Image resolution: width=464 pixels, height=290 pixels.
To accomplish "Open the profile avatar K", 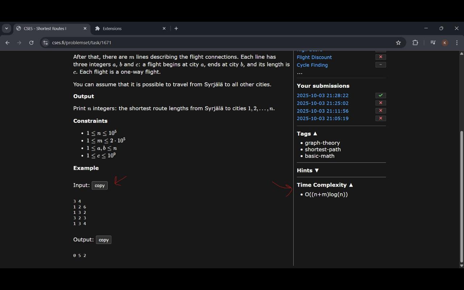I will tap(445, 43).
